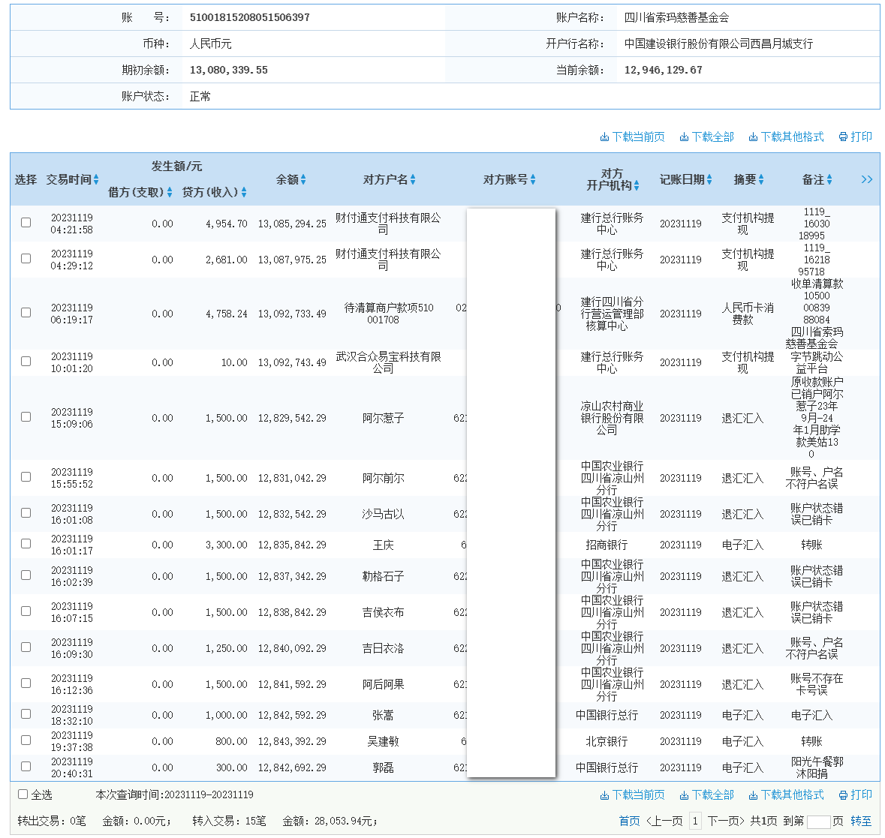Select the 吉侯衣布 row checkbox
This screenshot has width=885, height=838.
[26, 611]
